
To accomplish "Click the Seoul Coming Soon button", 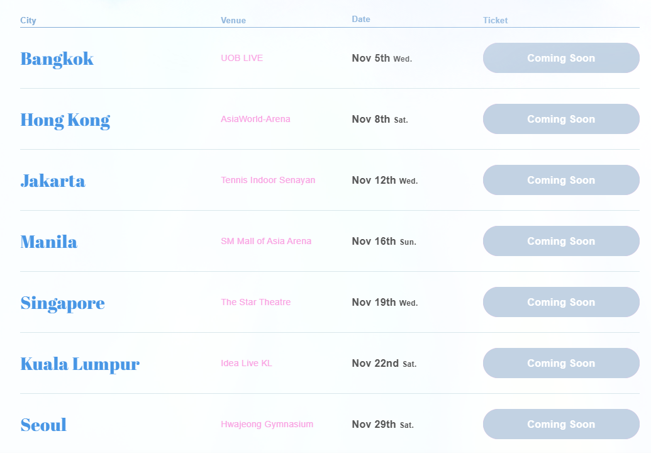I will pos(560,424).
